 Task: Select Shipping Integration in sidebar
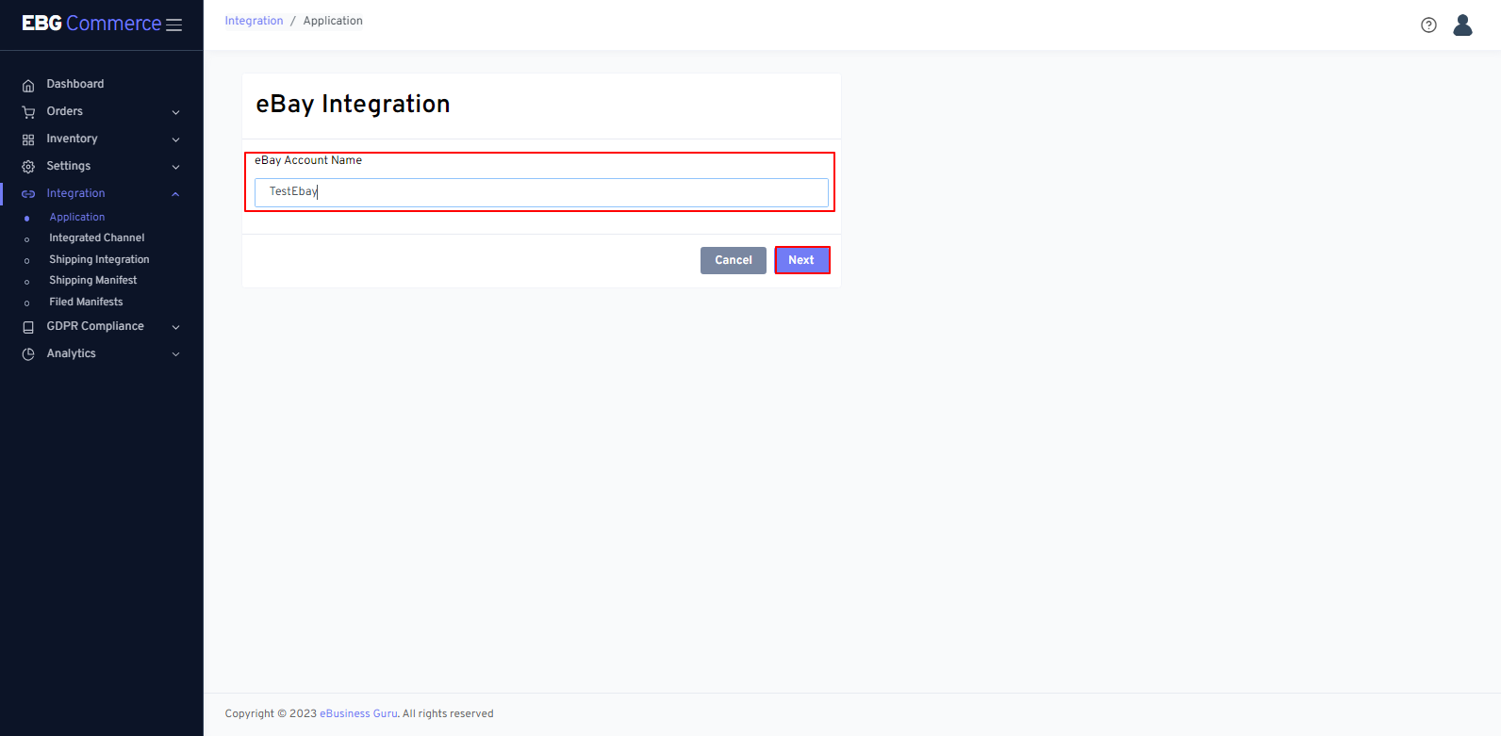99,260
